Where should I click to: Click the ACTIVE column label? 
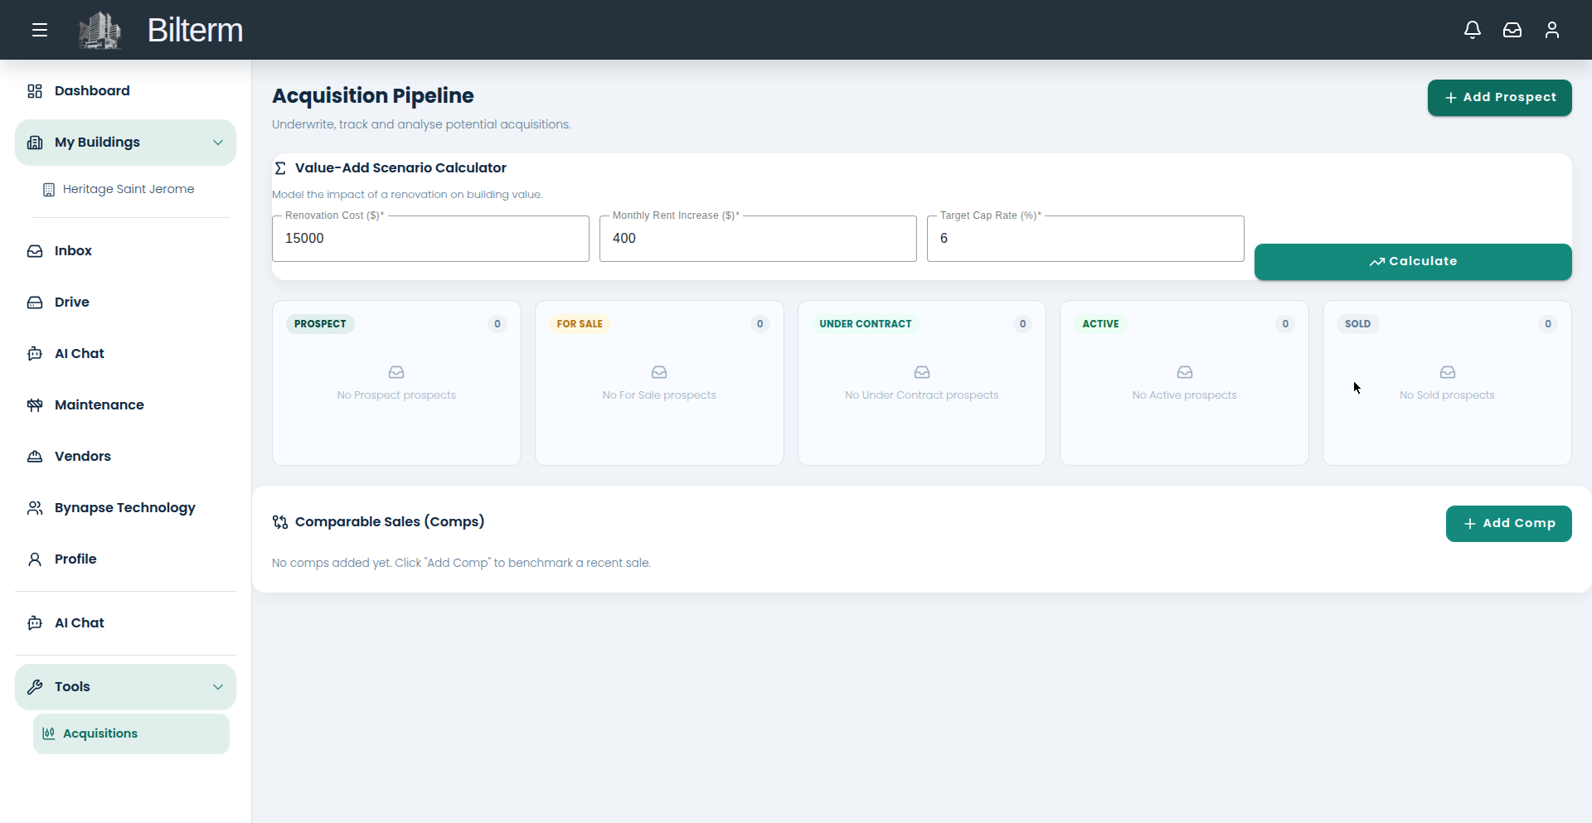(1100, 324)
